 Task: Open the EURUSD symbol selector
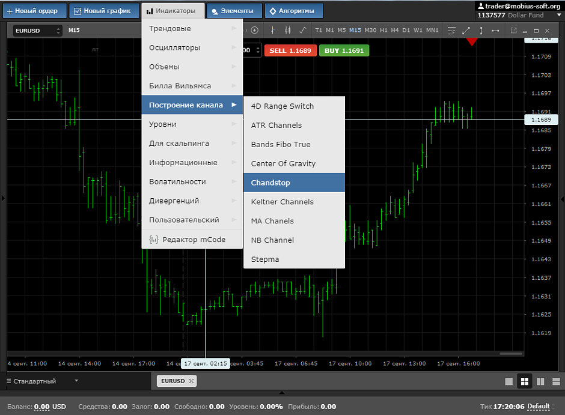[x=37, y=31]
